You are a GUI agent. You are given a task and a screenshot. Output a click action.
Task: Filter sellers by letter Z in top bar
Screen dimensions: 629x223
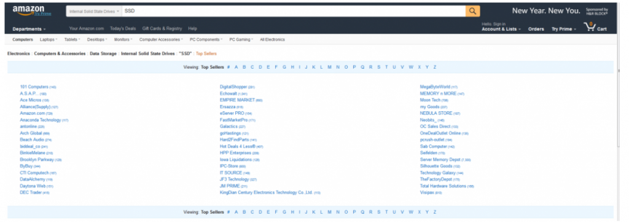point(434,67)
